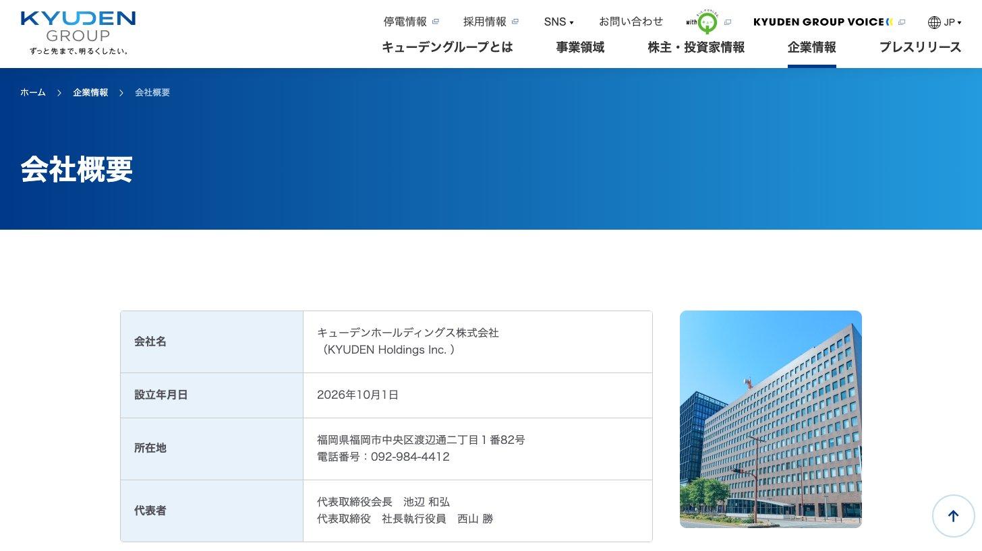
Task: Click the text キューデンホールディングス株式会社
Action: point(408,333)
